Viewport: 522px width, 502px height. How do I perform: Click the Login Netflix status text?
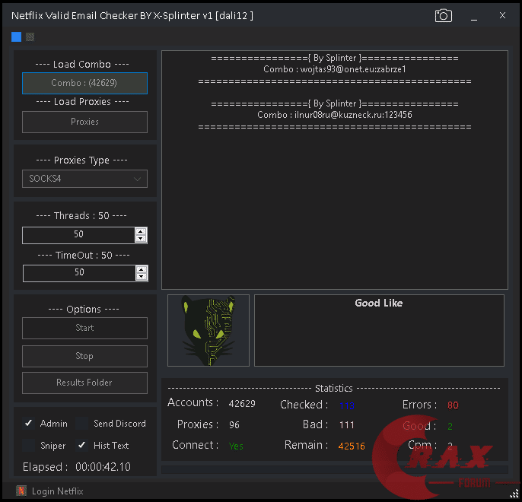pyautogui.click(x=58, y=491)
